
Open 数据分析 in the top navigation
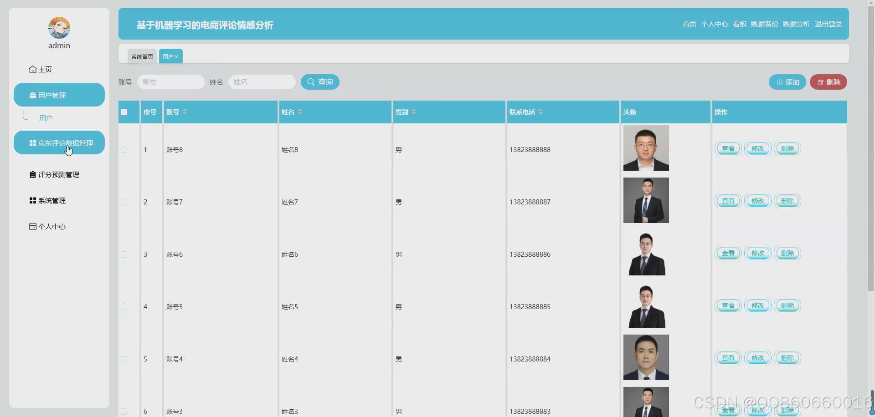pos(797,24)
